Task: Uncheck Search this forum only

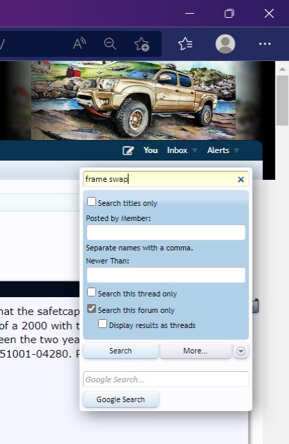Action: pos(91,308)
